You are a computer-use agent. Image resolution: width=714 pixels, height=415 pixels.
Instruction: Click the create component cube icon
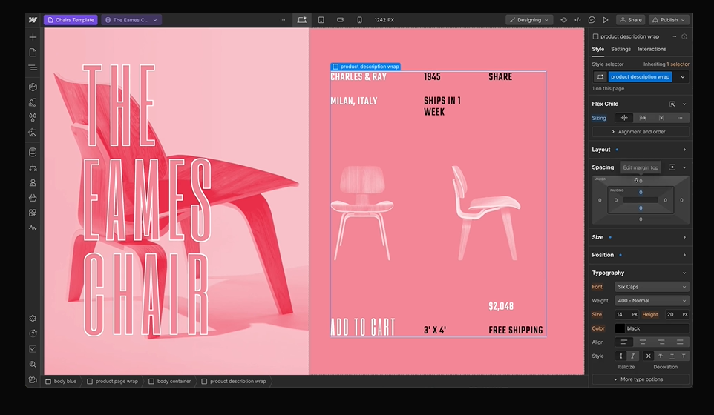tap(684, 36)
